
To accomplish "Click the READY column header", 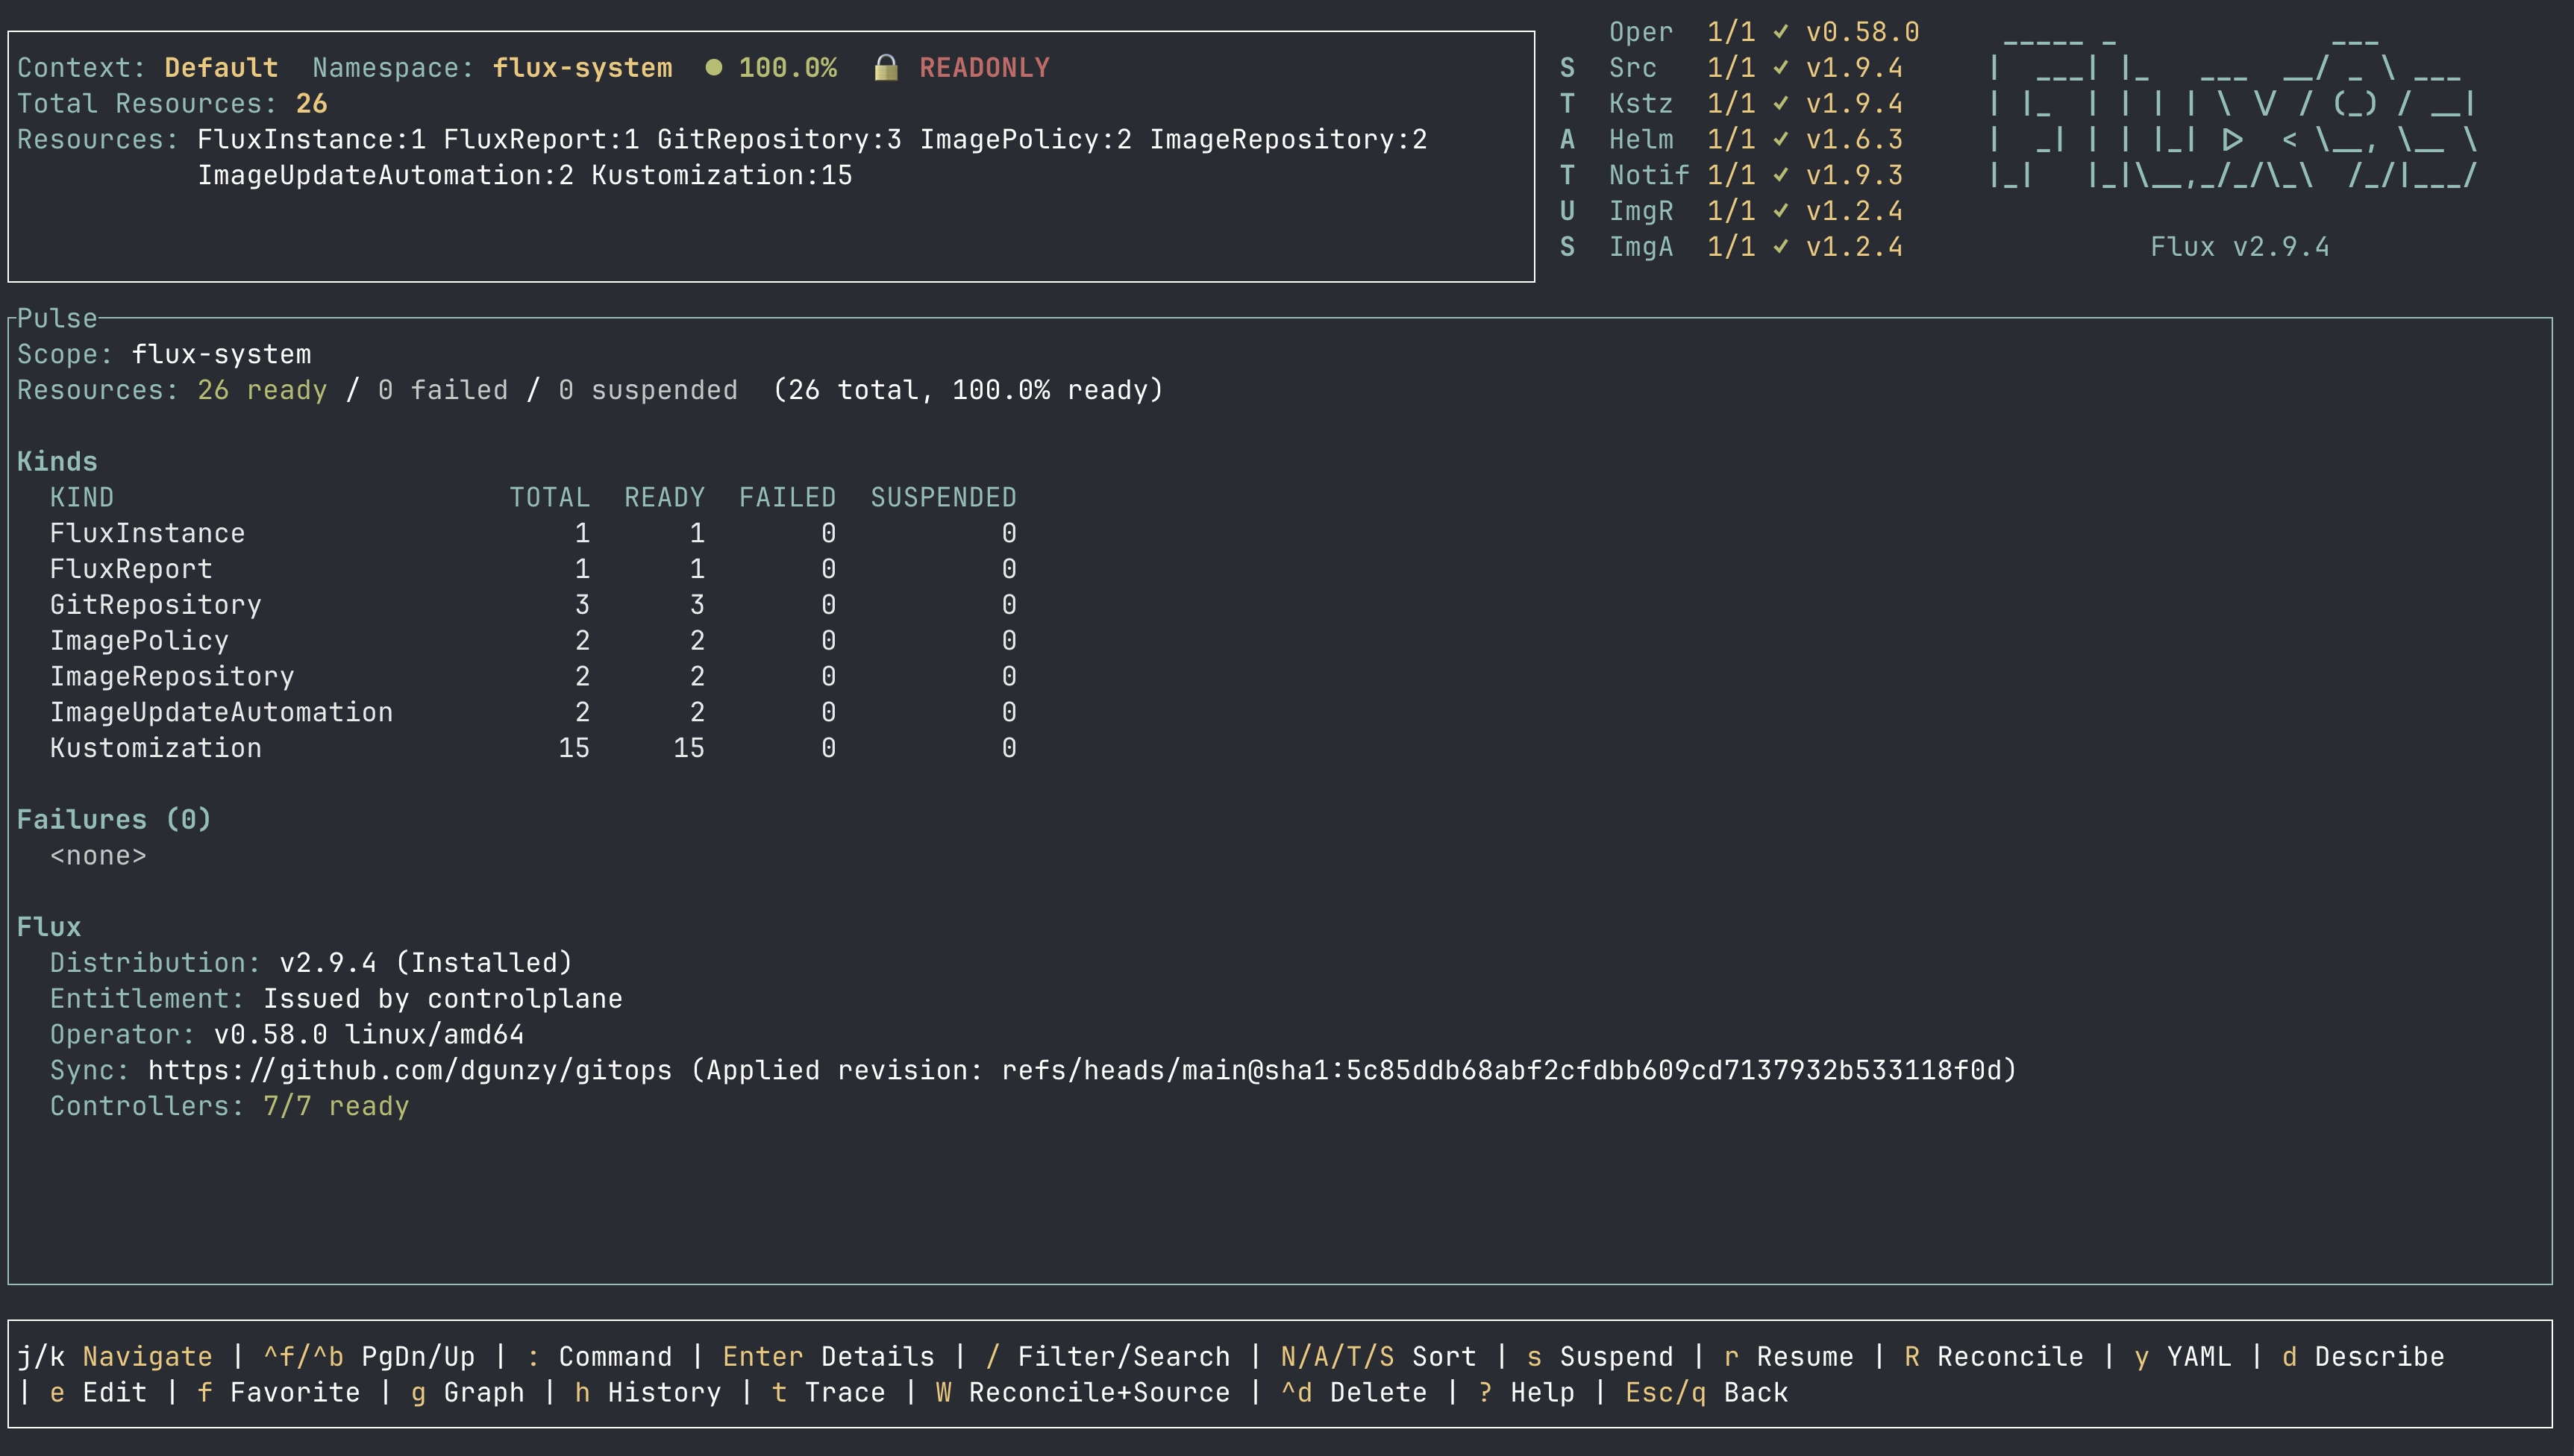I will click(665, 498).
